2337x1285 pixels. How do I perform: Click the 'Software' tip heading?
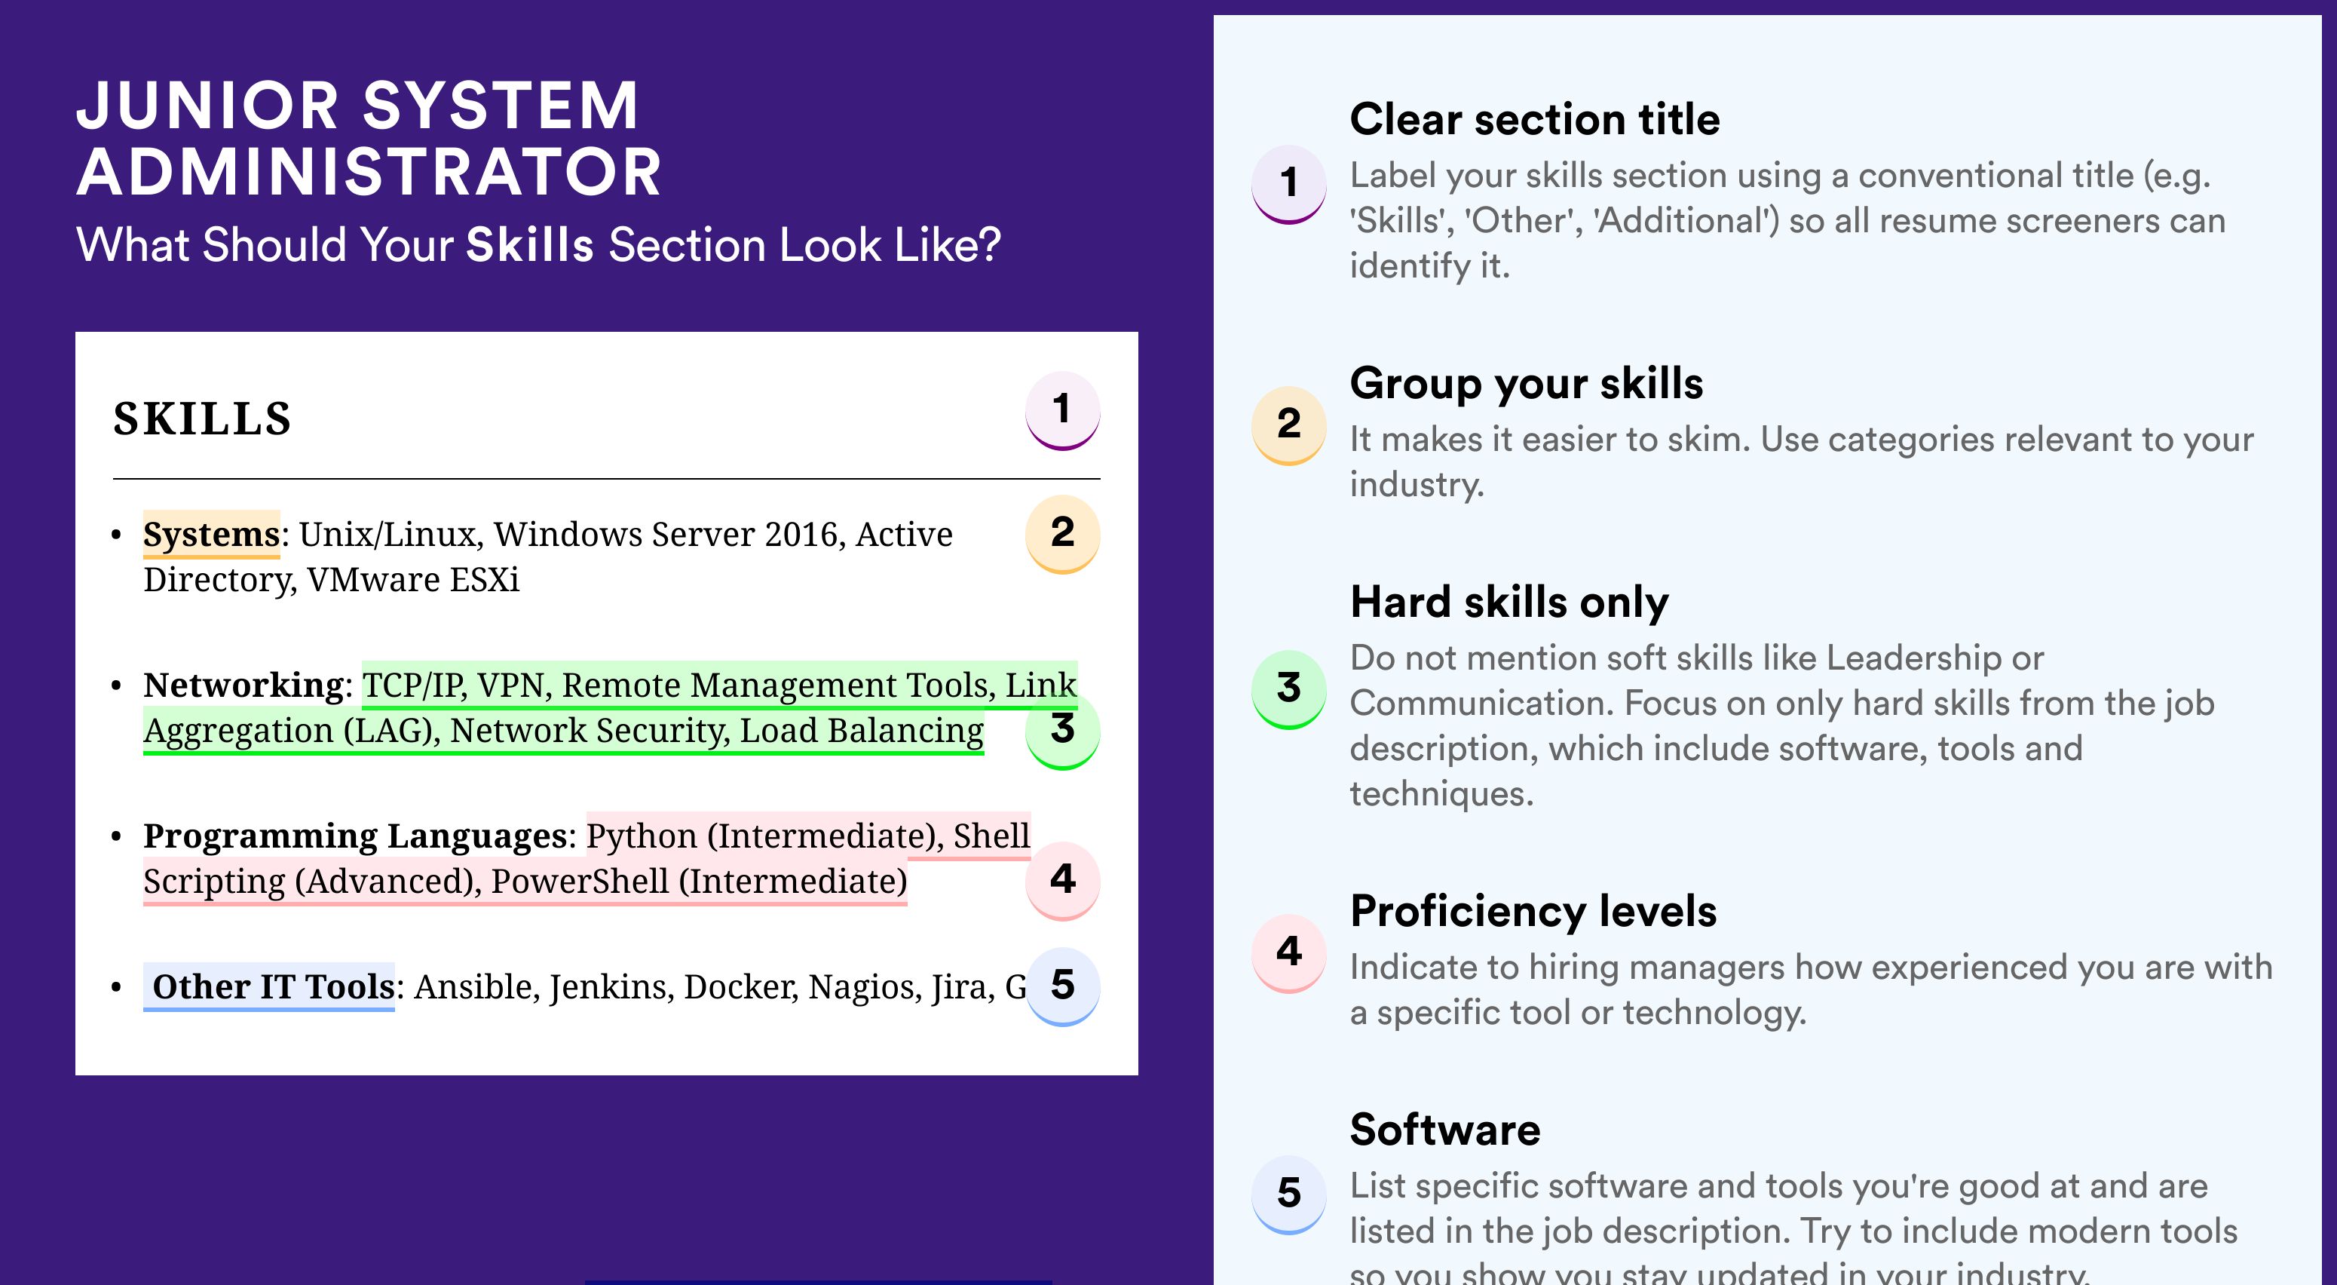click(x=1445, y=1129)
